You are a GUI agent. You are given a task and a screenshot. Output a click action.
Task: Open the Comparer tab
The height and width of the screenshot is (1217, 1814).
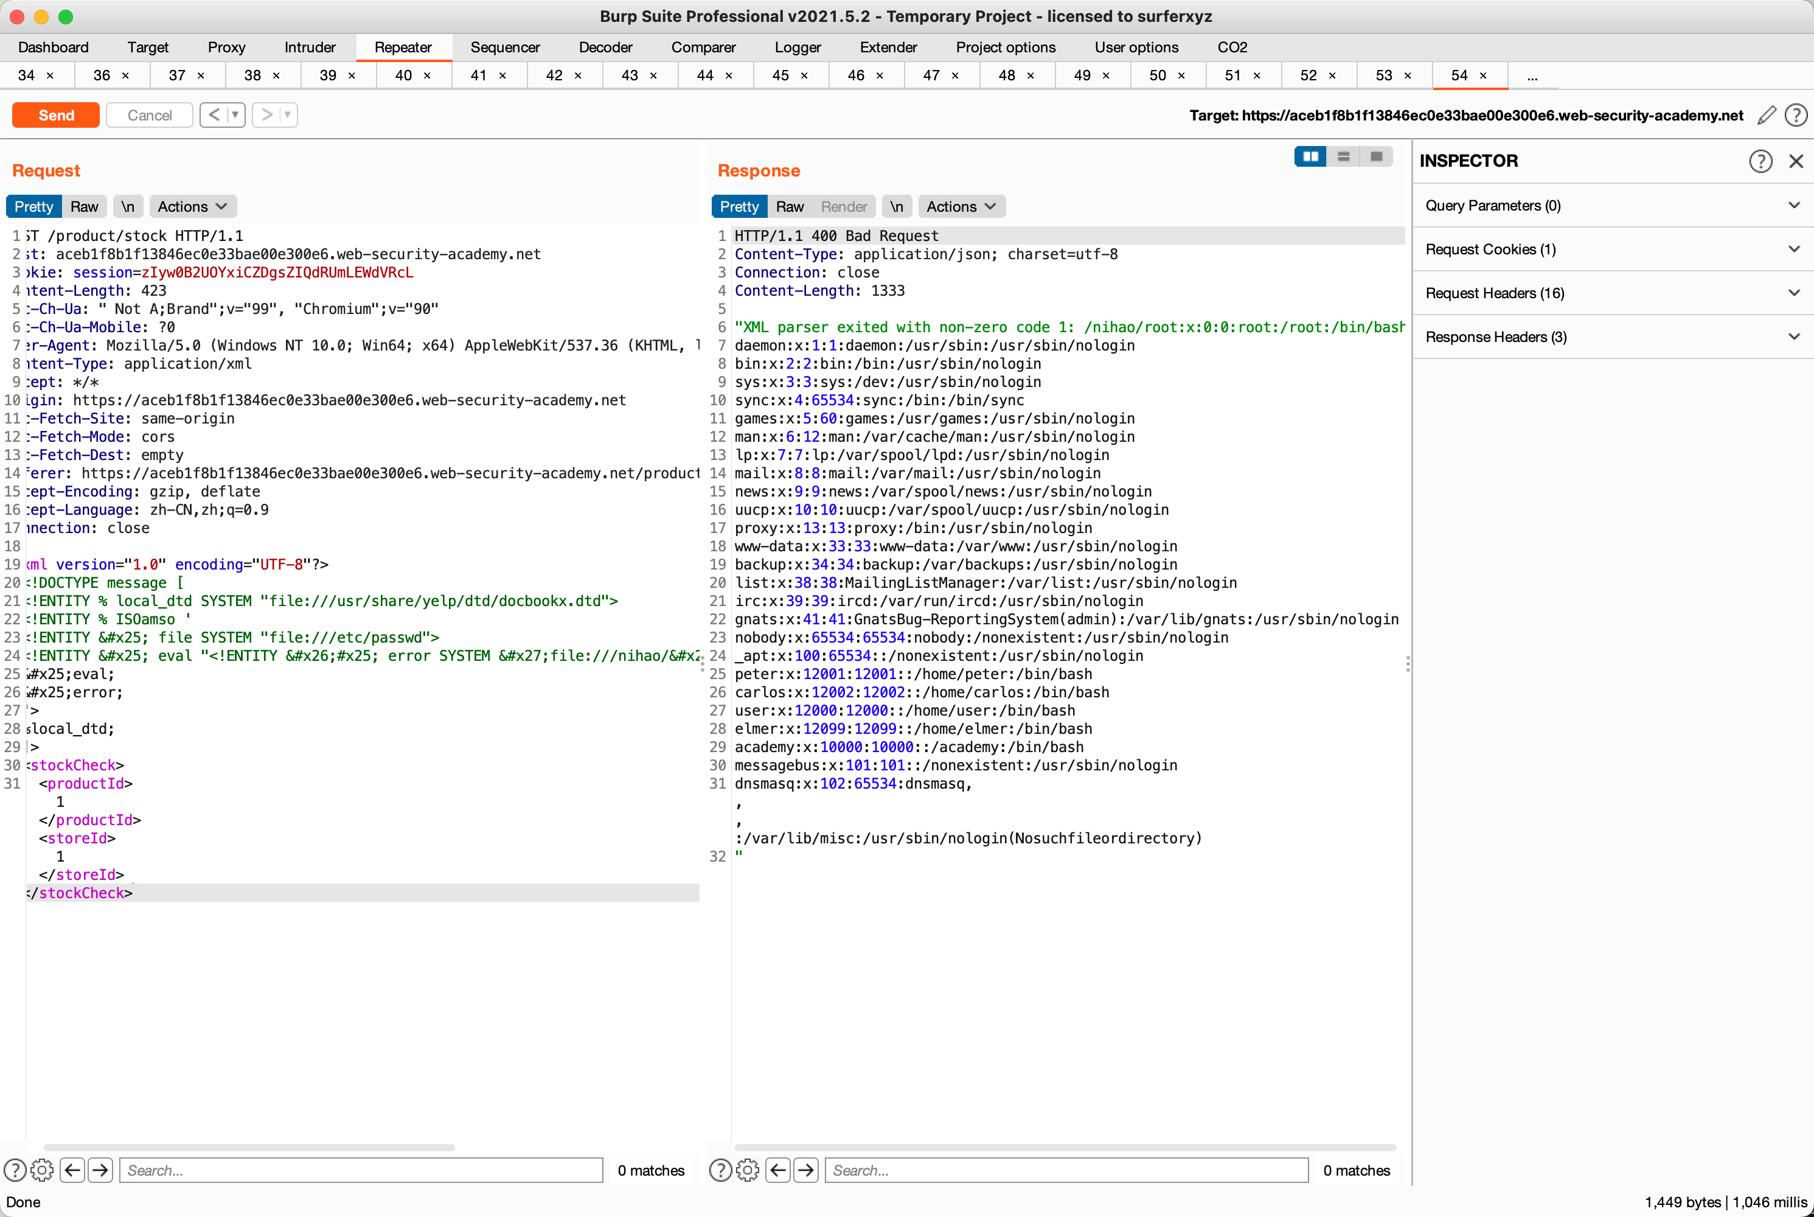(703, 47)
